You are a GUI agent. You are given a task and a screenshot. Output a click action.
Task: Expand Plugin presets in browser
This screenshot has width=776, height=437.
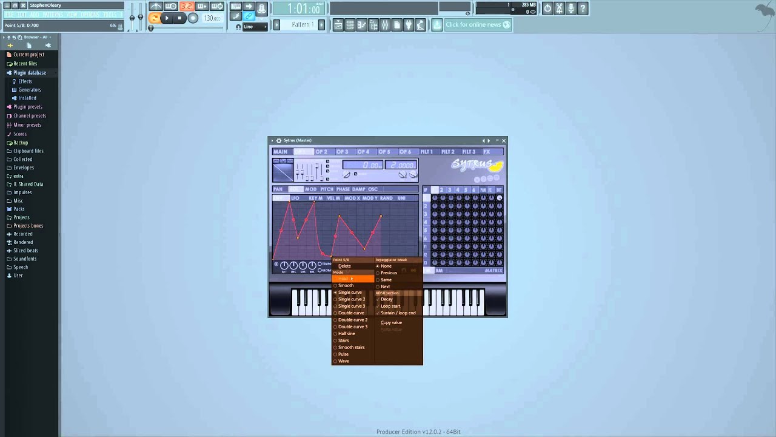click(x=27, y=107)
